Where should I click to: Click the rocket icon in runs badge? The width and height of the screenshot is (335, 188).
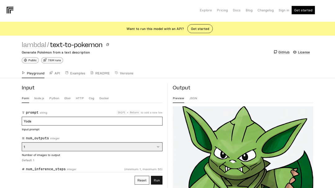pyautogui.click(x=45, y=60)
